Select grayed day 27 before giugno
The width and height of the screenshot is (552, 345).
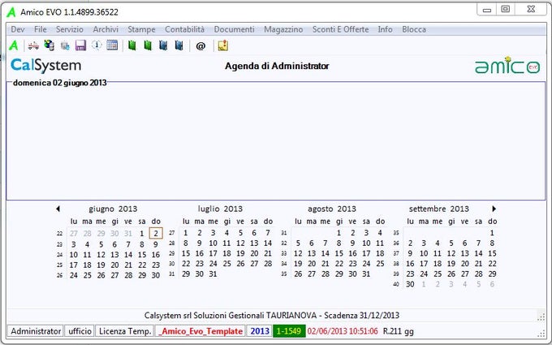74,234
